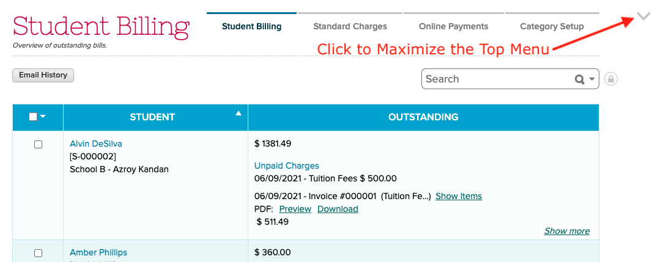Download the invoice PDF
This screenshot has height=262, width=666.
click(x=338, y=209)
